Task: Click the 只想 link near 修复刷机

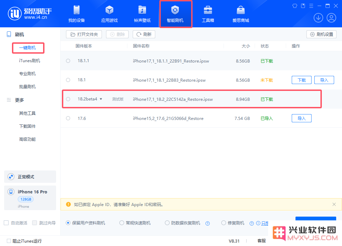Action: [265, 223]
